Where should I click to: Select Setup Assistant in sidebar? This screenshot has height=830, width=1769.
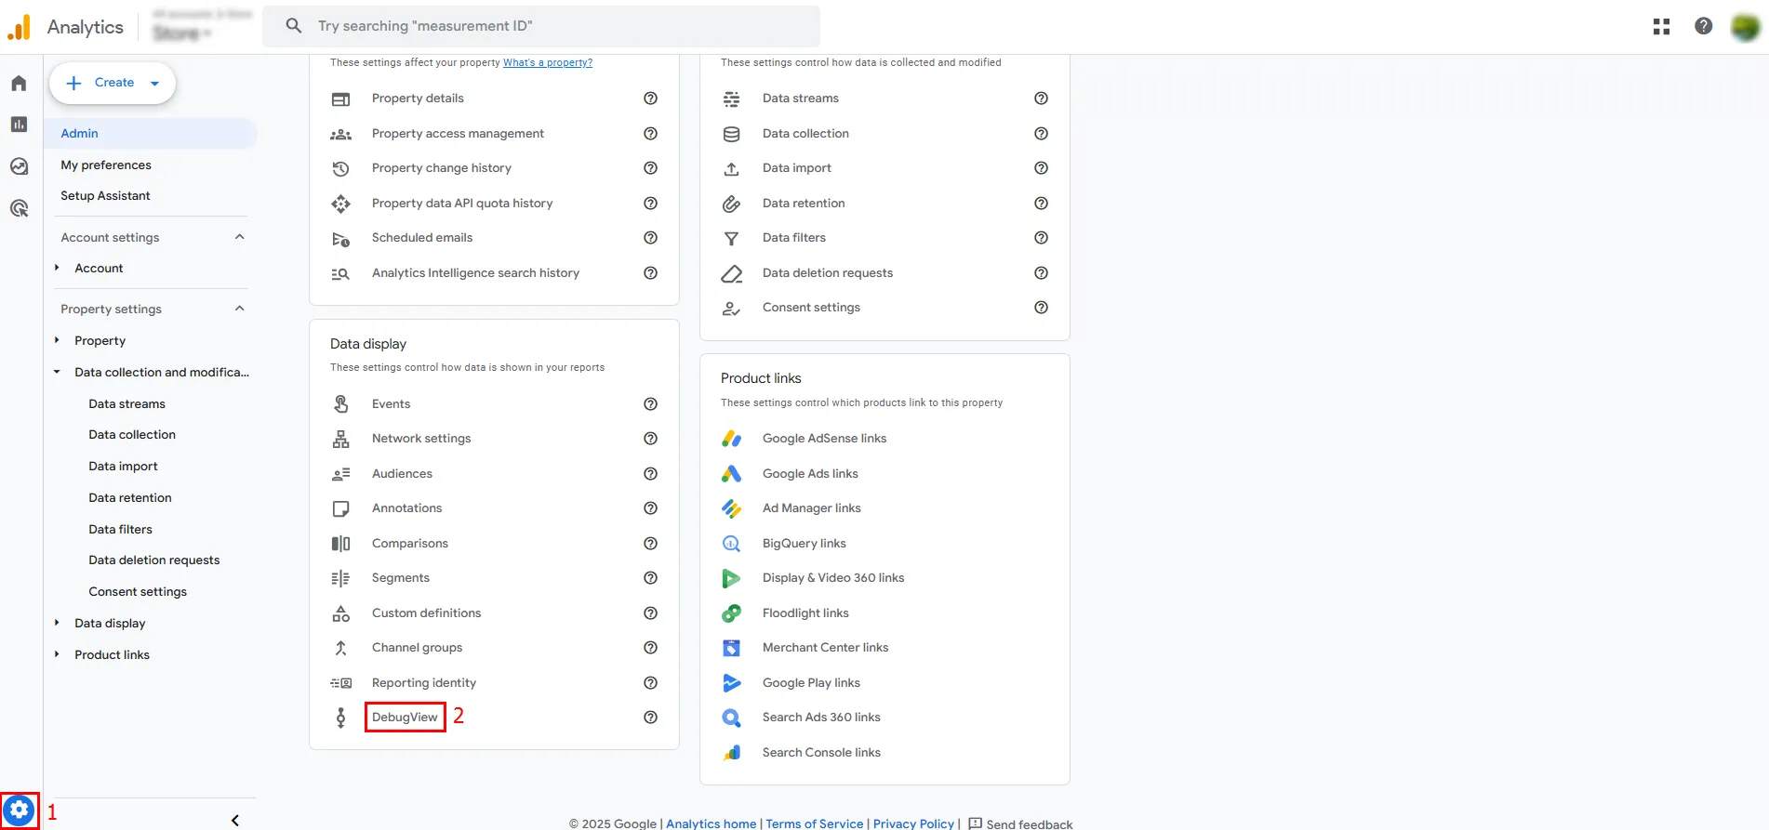coord(105,196)
